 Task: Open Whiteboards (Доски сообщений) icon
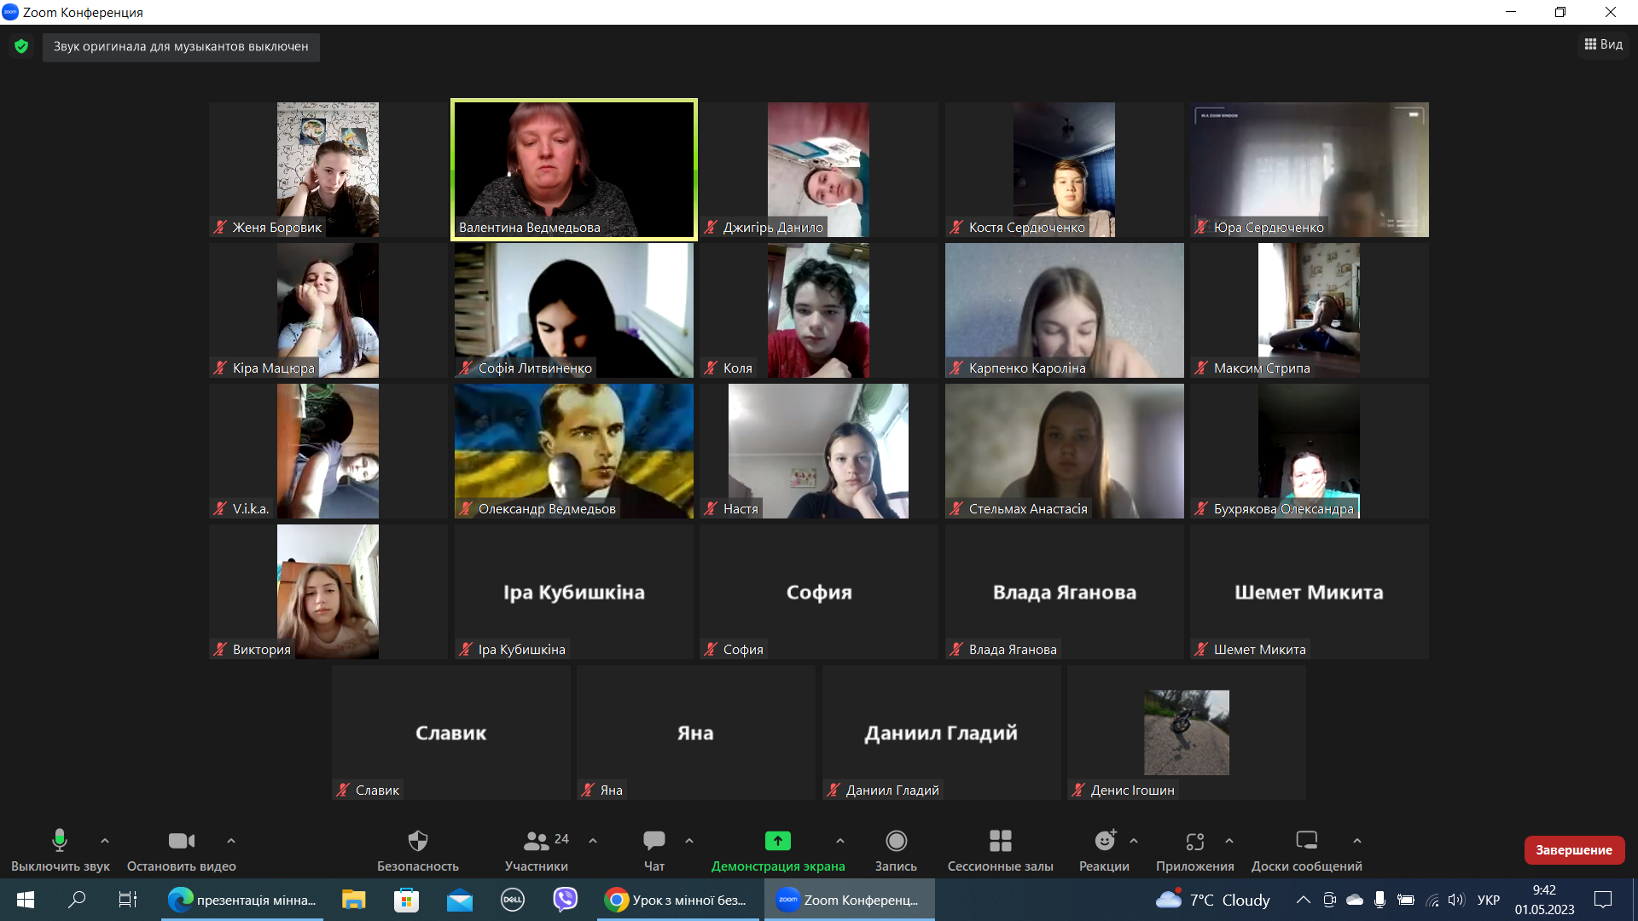(x=1306, y=841)
